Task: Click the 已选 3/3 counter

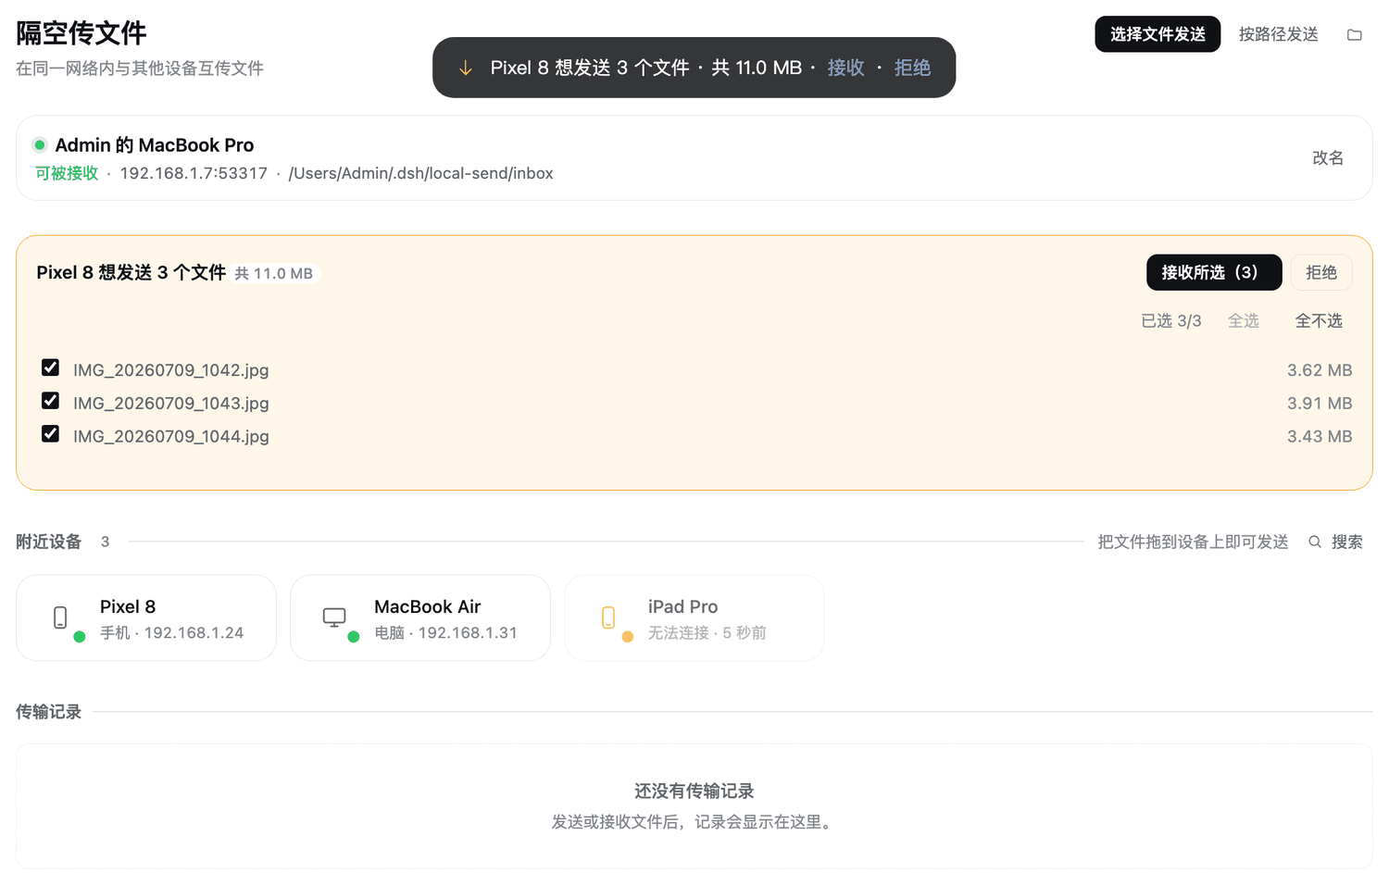Action: [x=1171, y=320]
